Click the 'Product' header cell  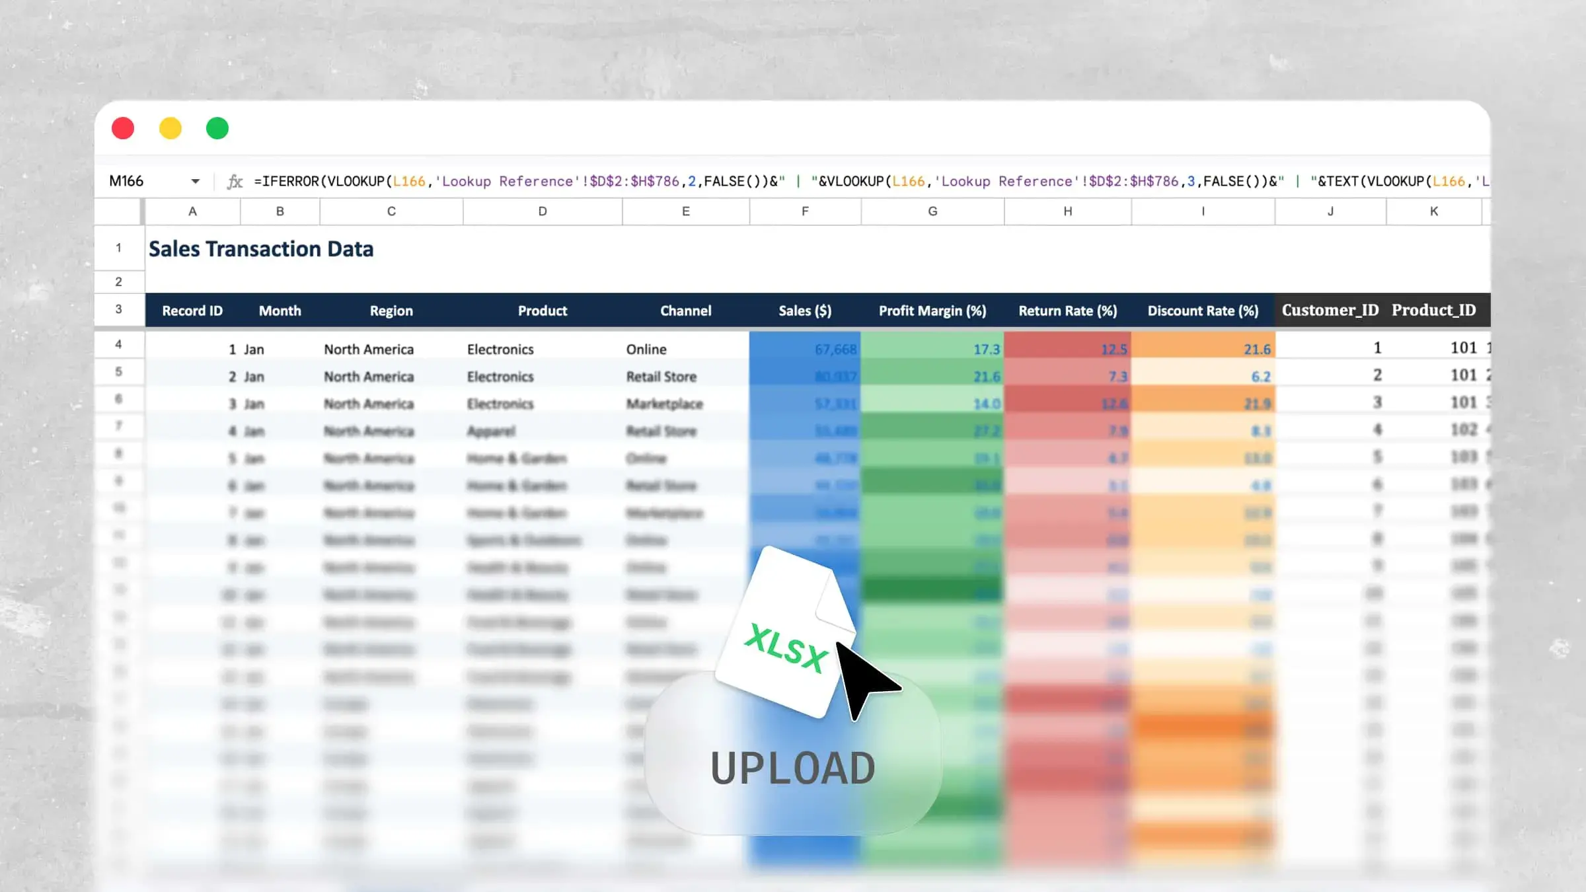tap(543, 311)
